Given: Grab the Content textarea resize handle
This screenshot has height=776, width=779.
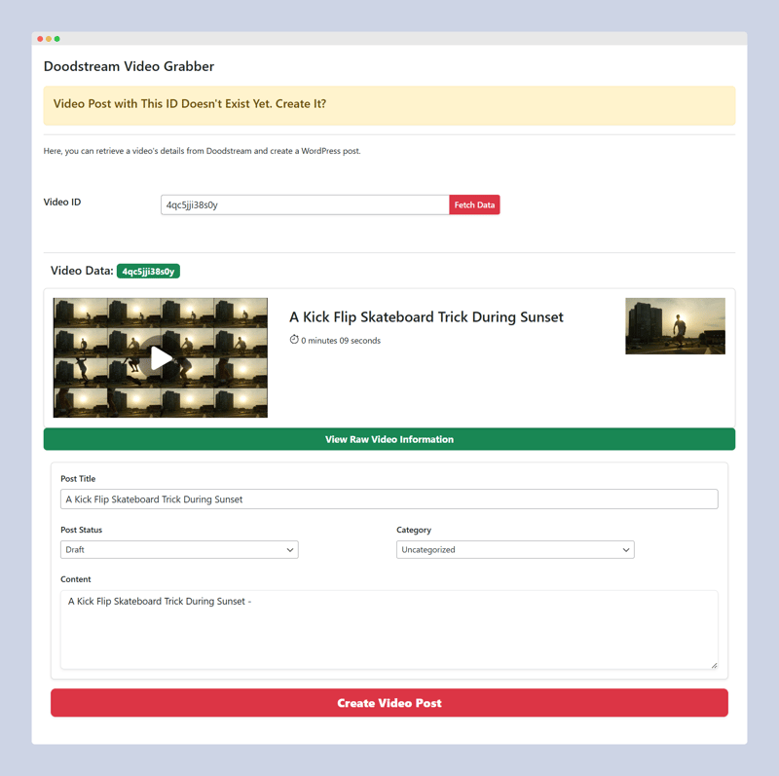Looking at the screenshot, I should (x=714, y=665).
